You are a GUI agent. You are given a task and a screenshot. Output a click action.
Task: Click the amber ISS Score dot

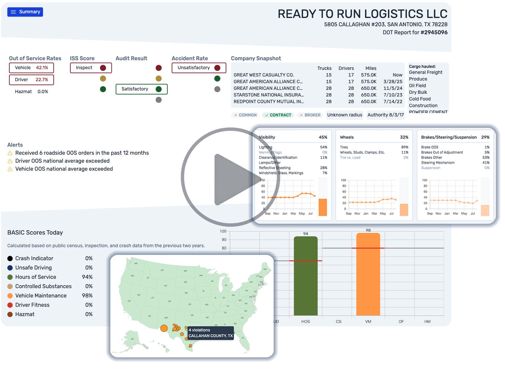pos(103,79)
